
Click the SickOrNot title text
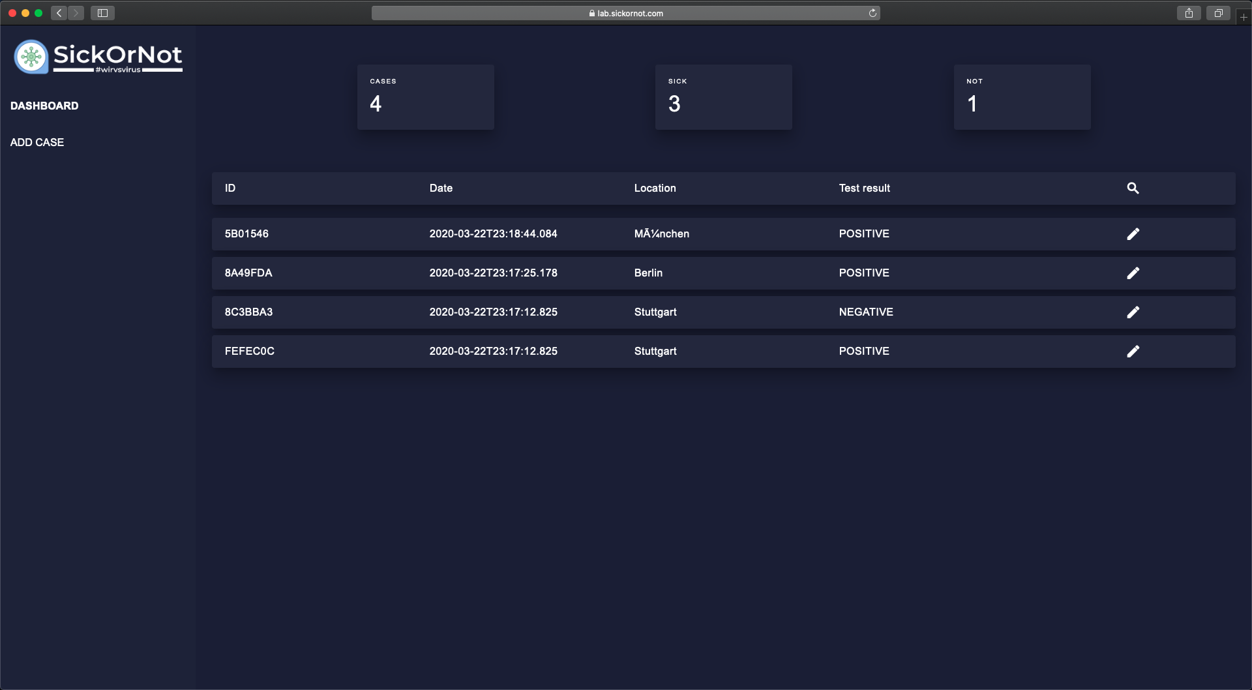pos(117,54)
